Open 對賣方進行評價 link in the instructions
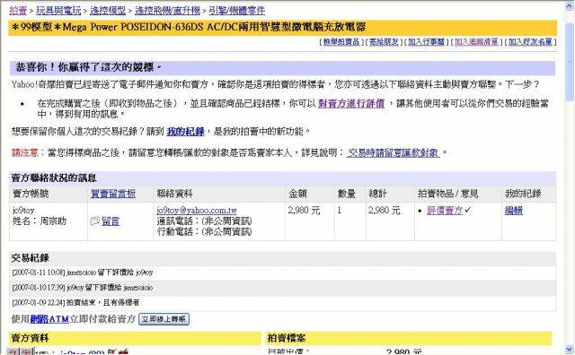Viewport: 575px width, 355px height. (351, 104)
